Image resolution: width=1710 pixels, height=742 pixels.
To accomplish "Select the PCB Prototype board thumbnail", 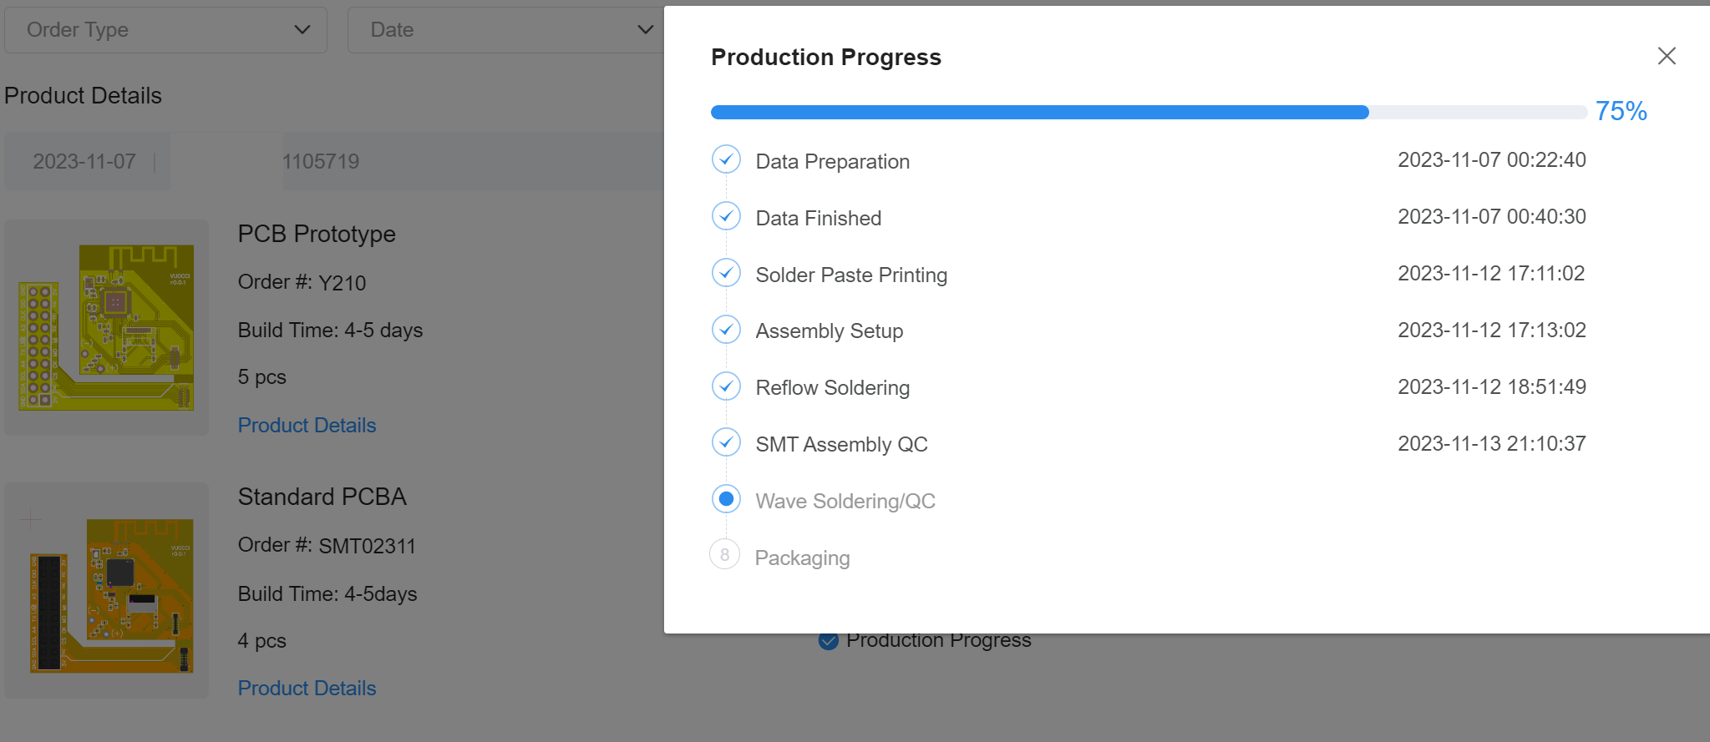I will (x=107, y=327).
